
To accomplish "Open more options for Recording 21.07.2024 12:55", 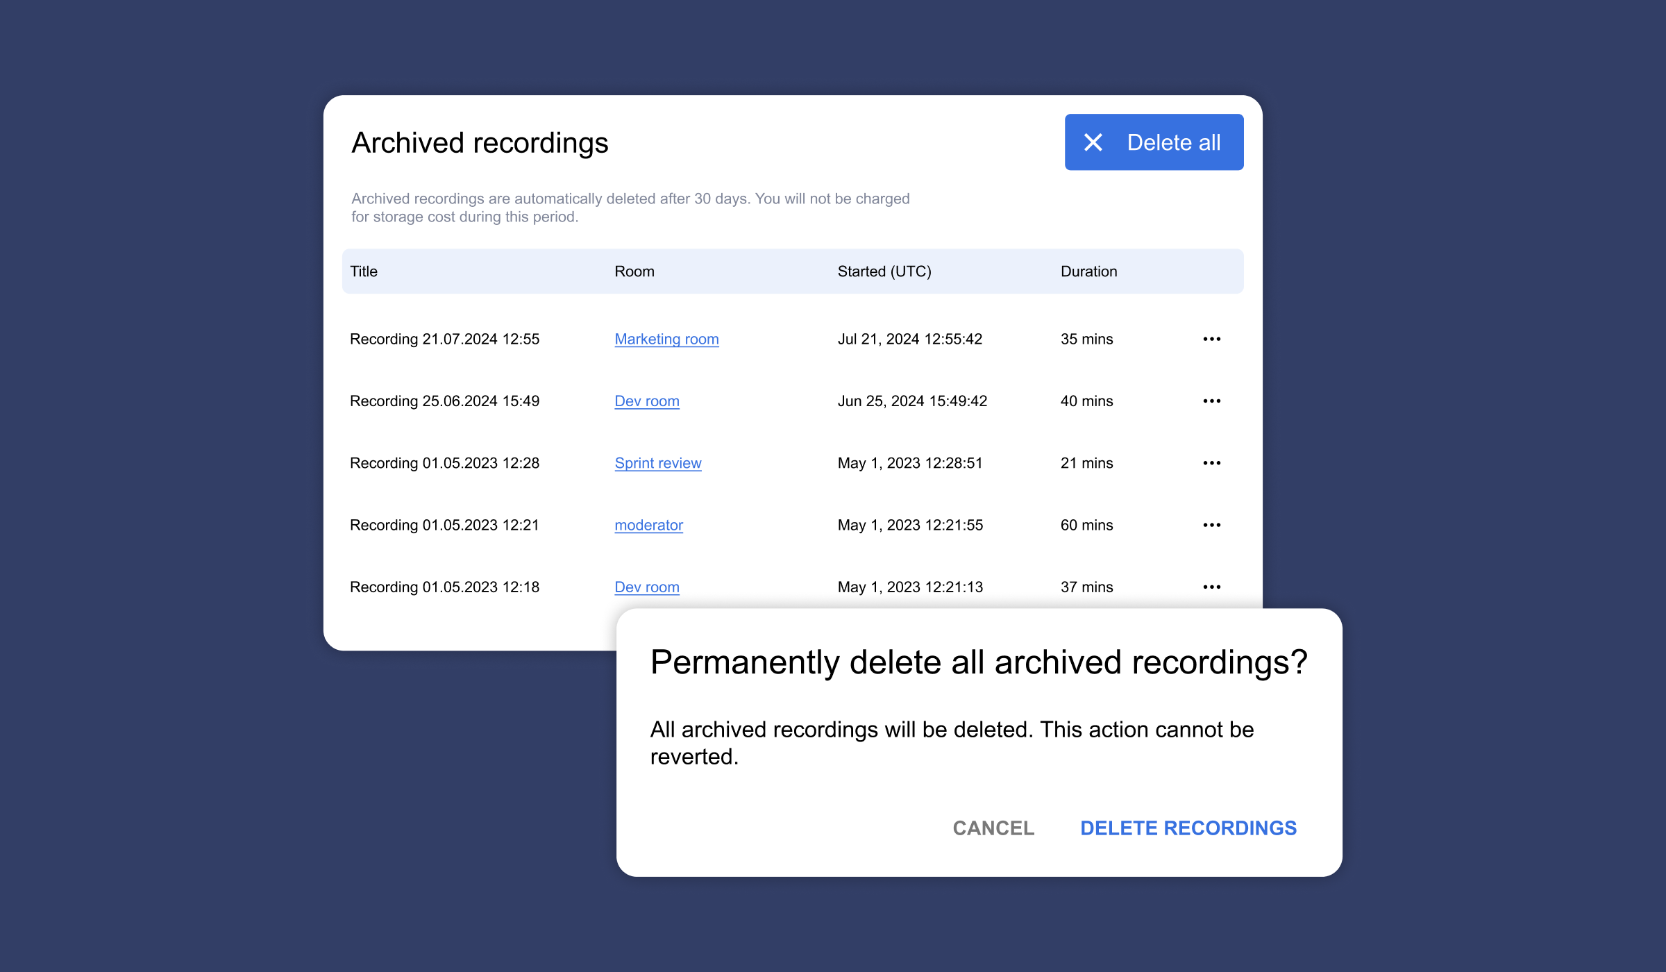I will coord(1211,339).
